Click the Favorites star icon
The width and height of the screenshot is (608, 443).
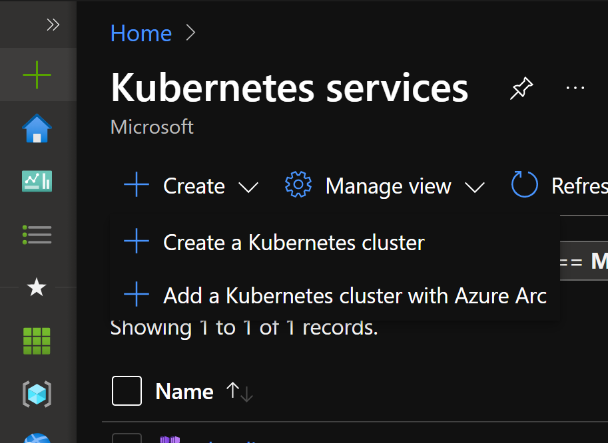pyautogui.click(x=37, y=287)
